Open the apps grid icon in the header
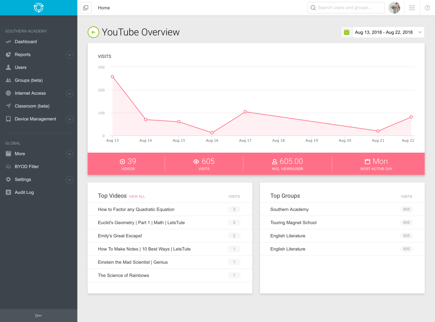The height and width of the screenshot is (322, 435). click(x=412, y=8)
